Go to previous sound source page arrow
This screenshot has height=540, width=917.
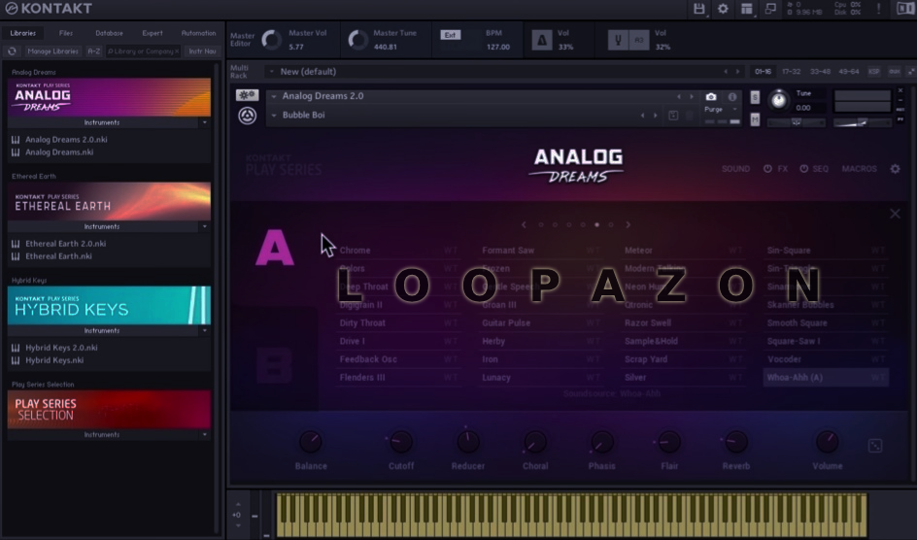click(524, 224)
